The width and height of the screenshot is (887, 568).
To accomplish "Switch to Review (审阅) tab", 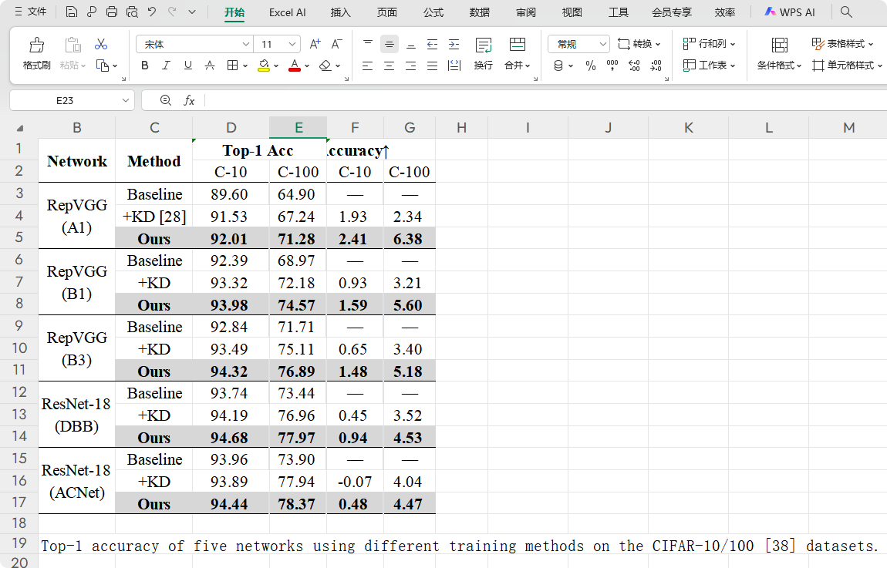I will click(526, 12).
